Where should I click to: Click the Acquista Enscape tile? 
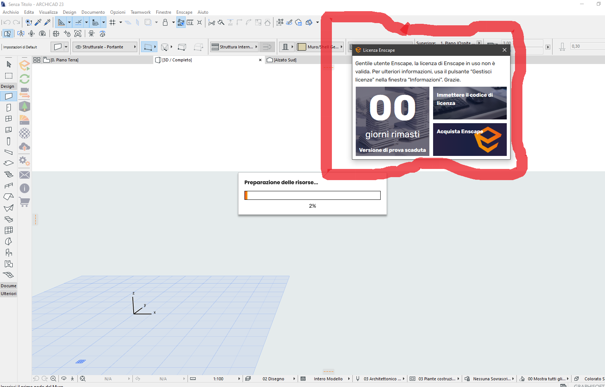point(470,140)
